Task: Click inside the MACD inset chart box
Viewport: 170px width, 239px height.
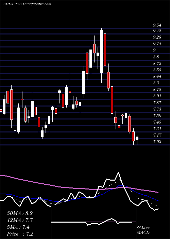Action: coord(93,222)
